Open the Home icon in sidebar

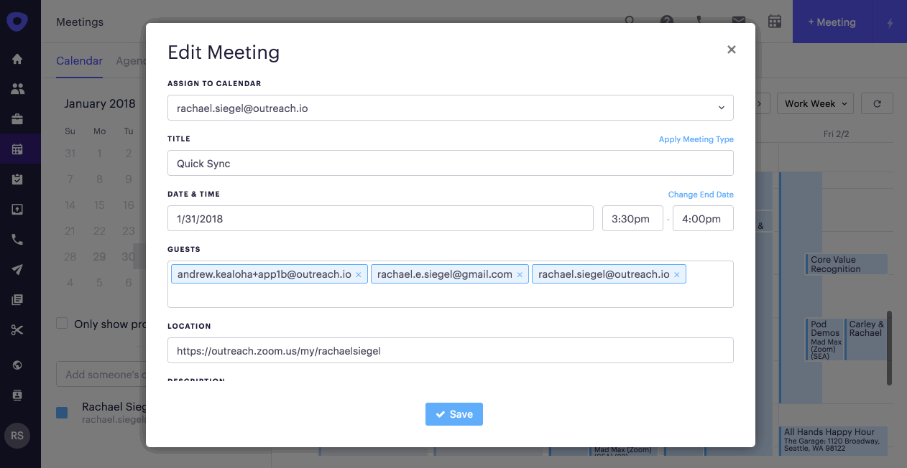coord(17,59)
